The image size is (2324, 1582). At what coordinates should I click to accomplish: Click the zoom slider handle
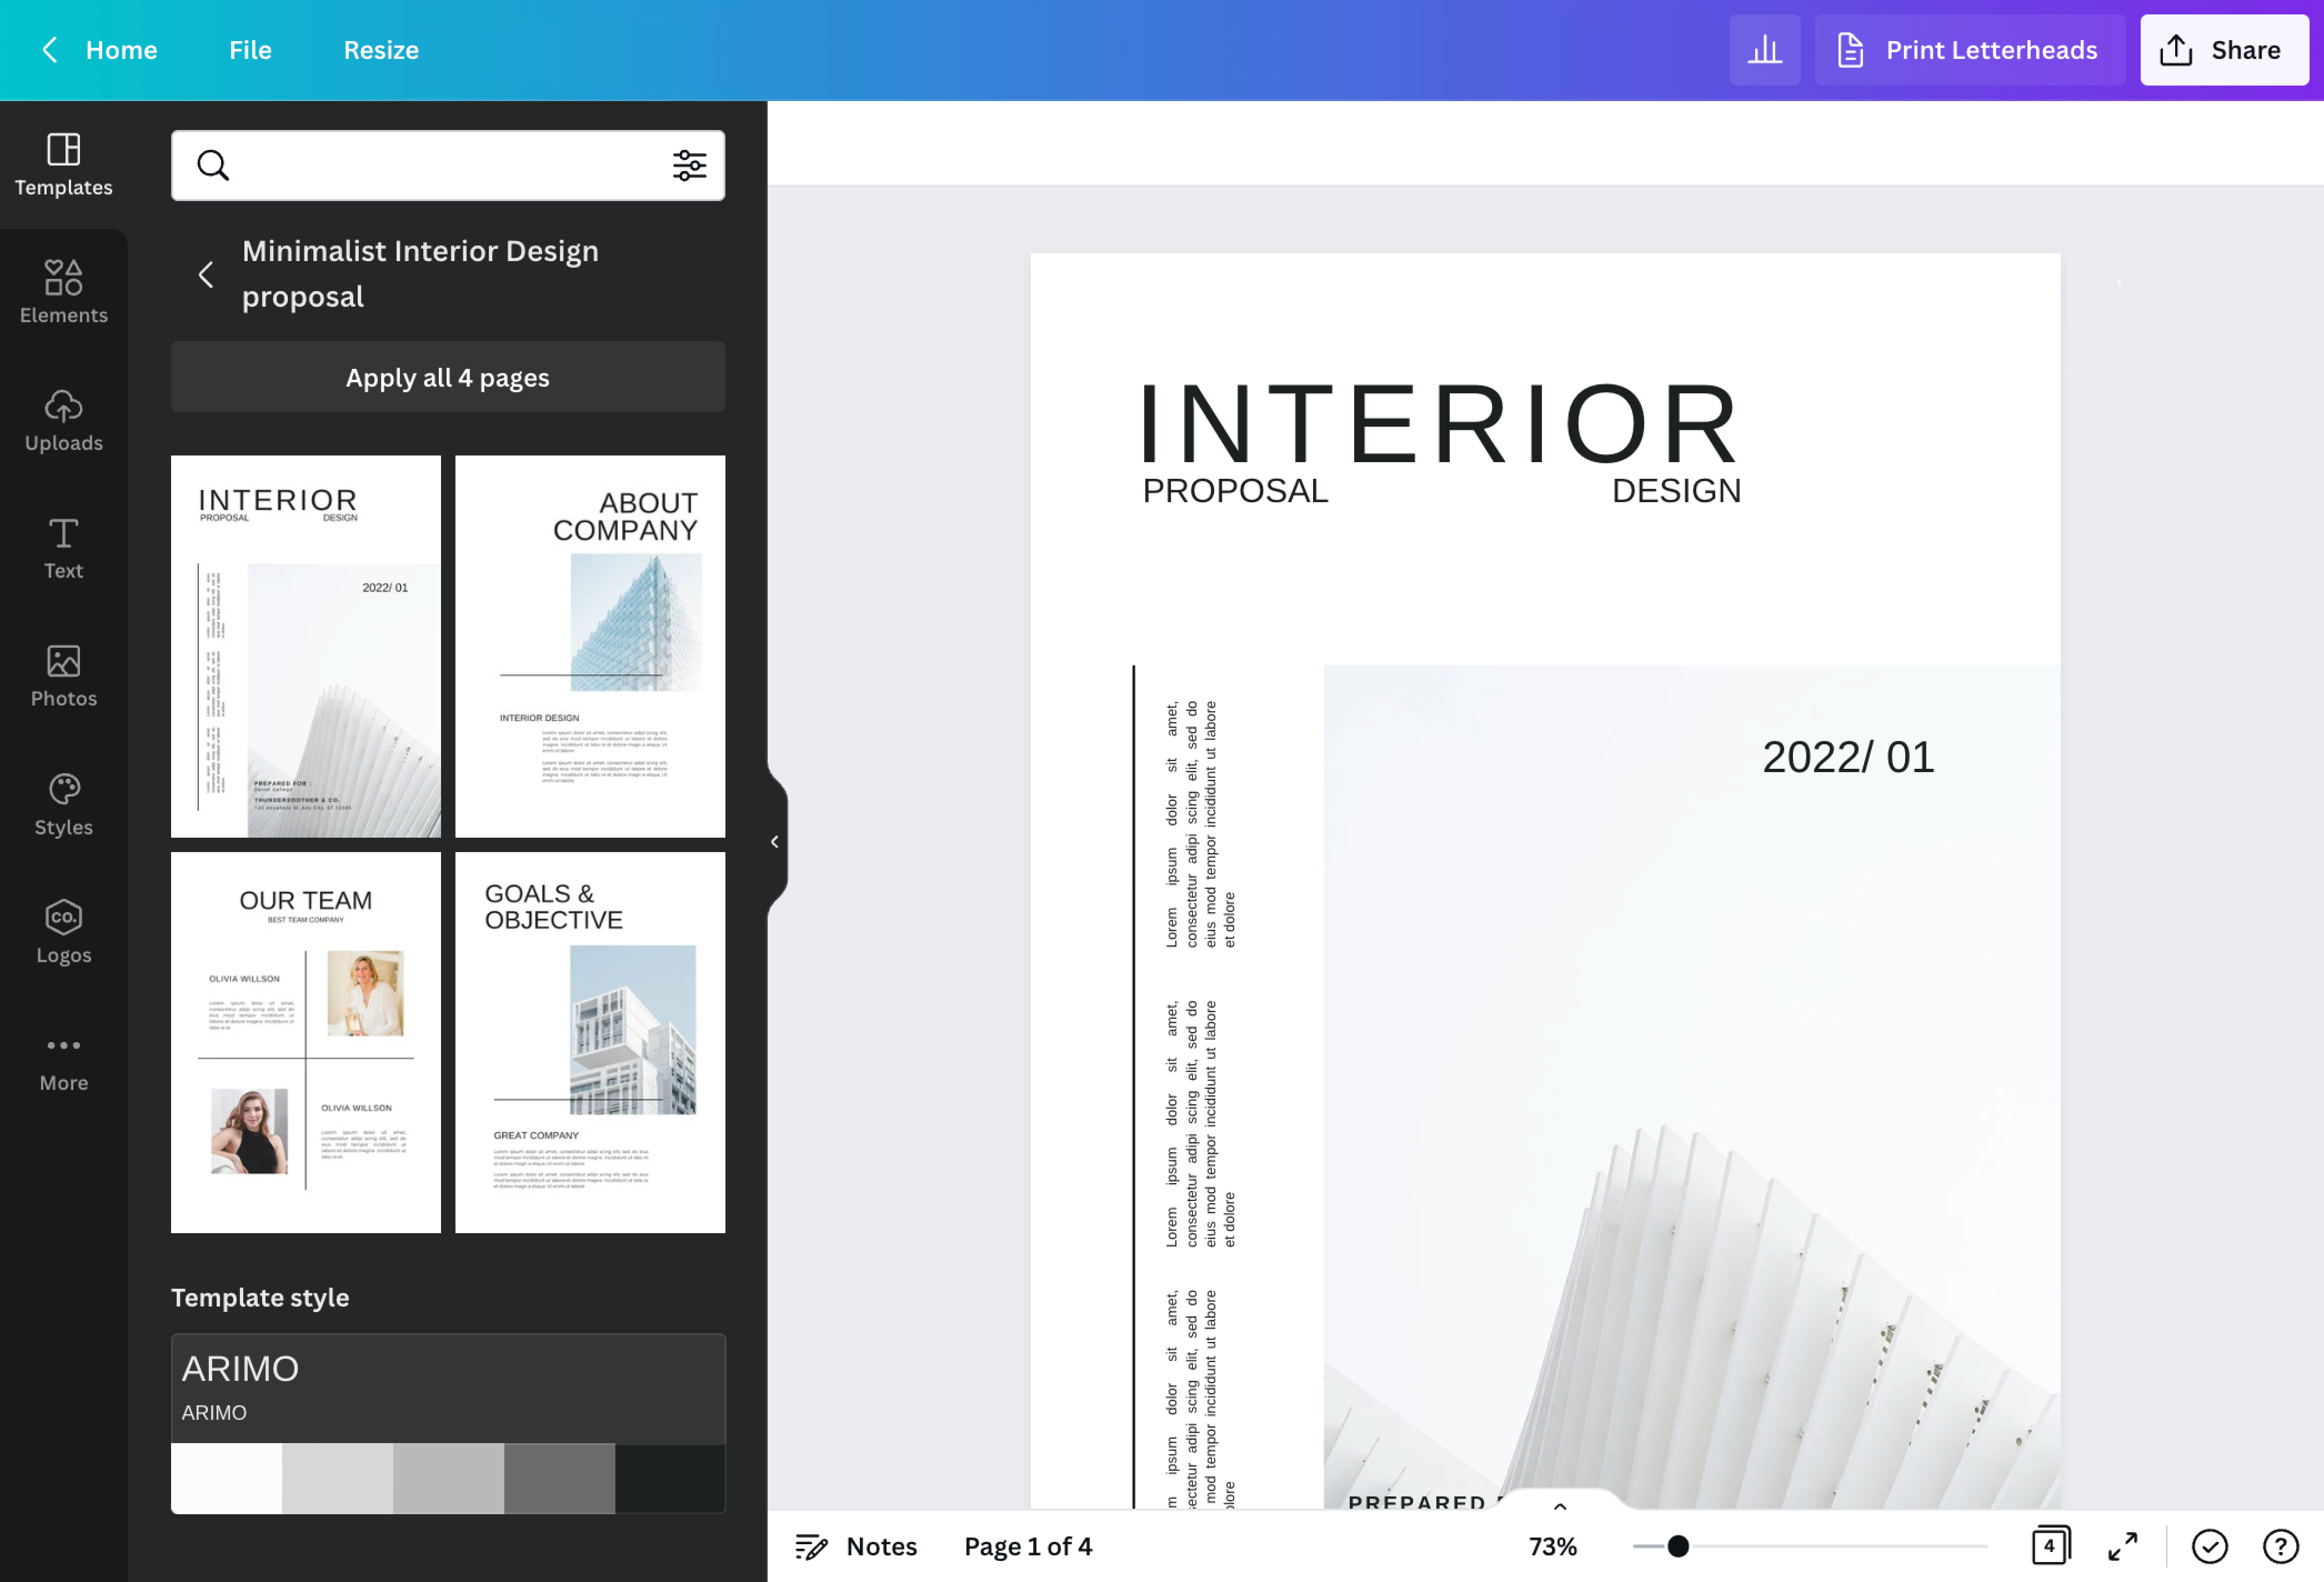tap(1678, 1546)
